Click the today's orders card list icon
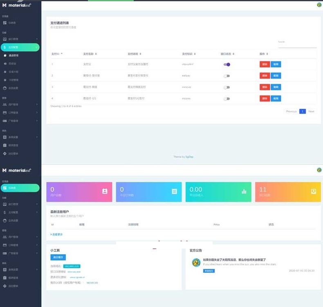Image resolution: width=323 pixels, height=307 pixels. click(174, 191)
